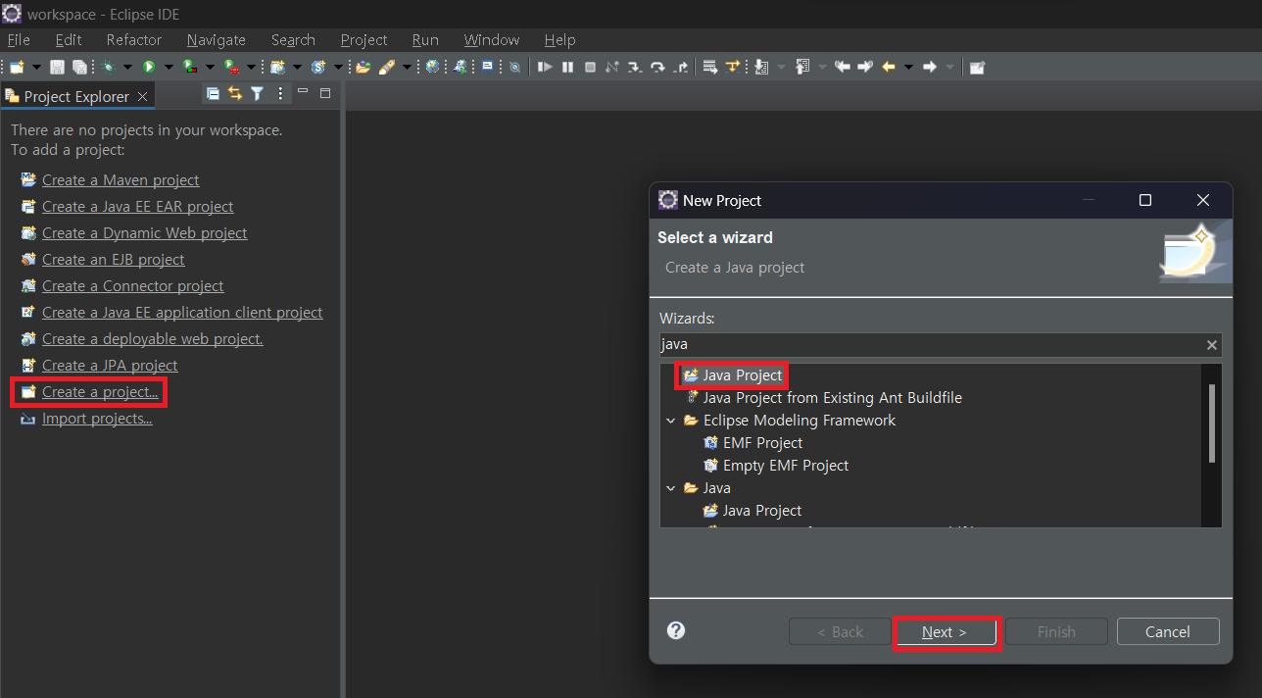Open dropdown arrow next to Coverage icon

[210, 67]
